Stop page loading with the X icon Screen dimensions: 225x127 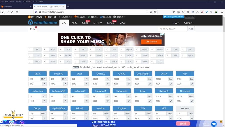[x=12, y=12]
